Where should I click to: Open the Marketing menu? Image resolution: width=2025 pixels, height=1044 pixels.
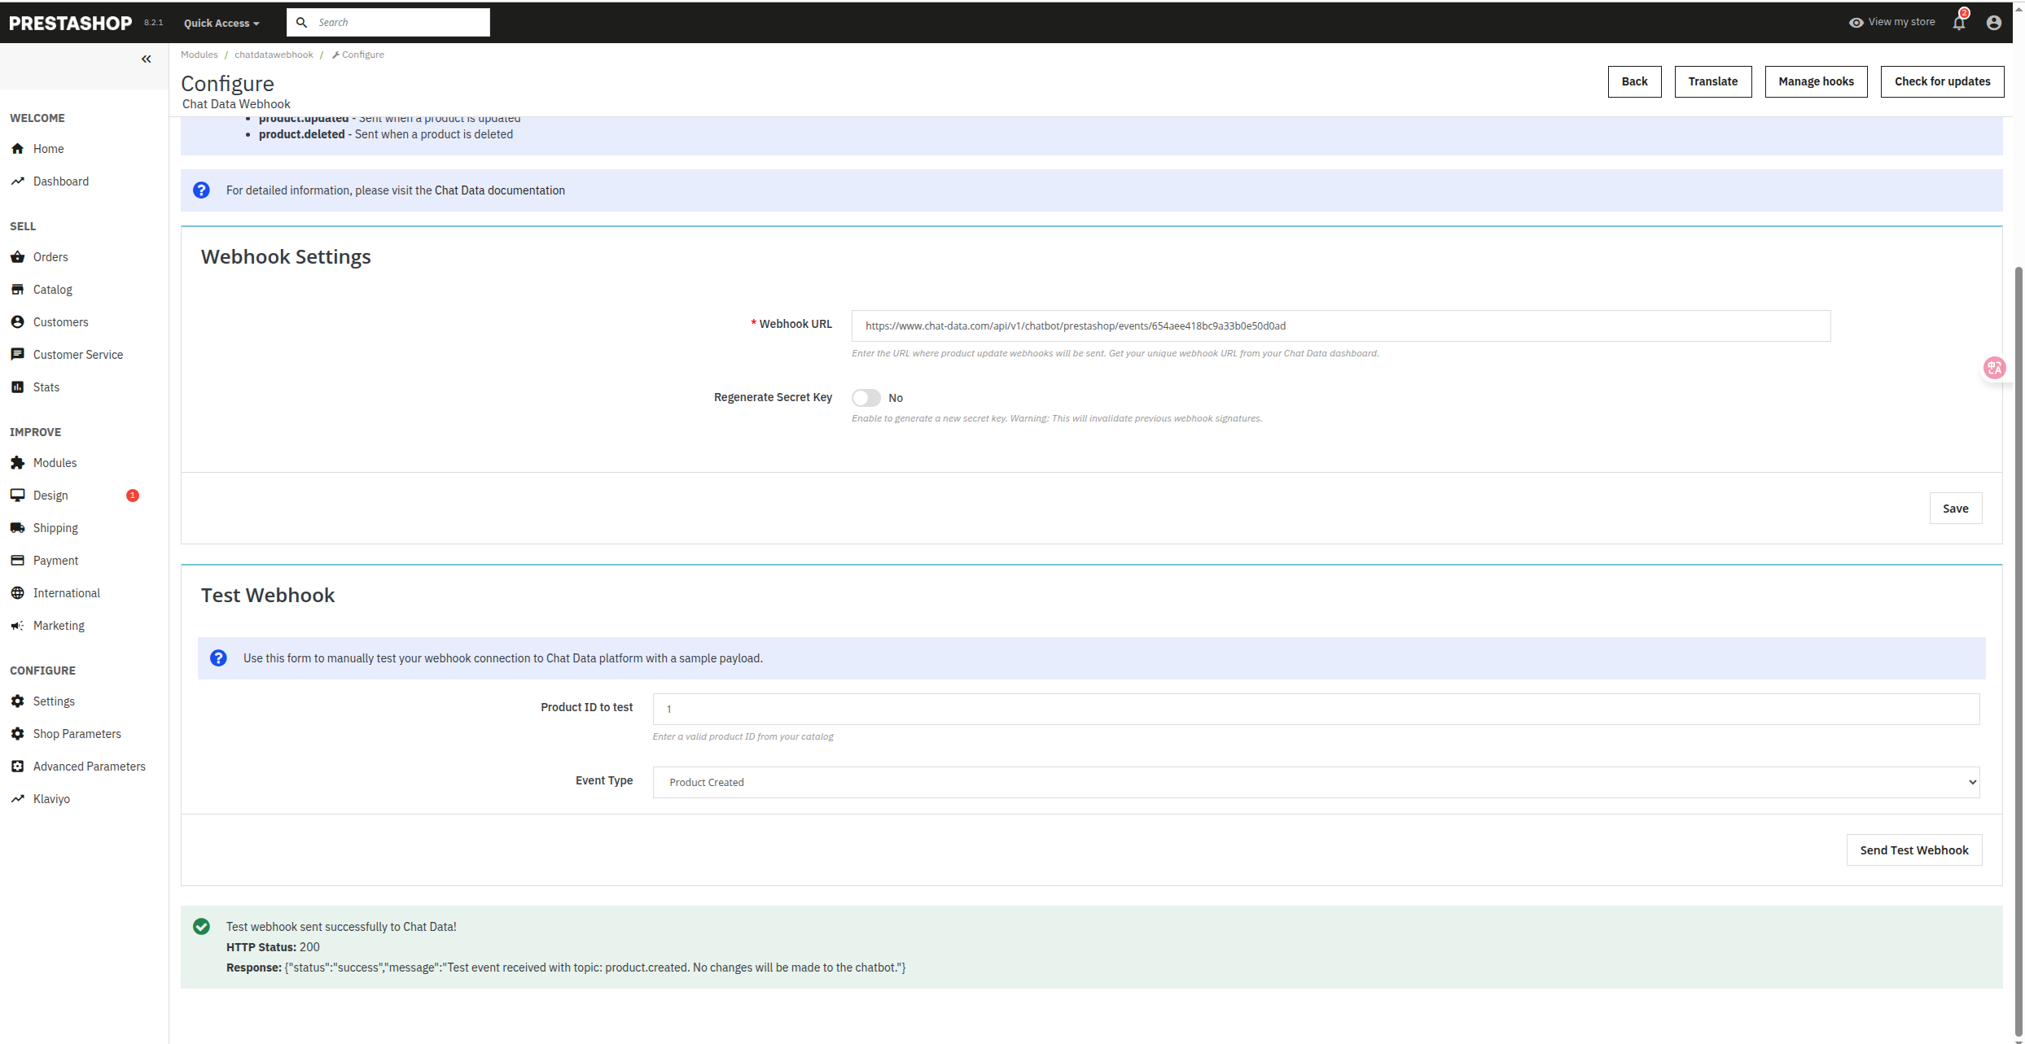click(x=59, y=626)
